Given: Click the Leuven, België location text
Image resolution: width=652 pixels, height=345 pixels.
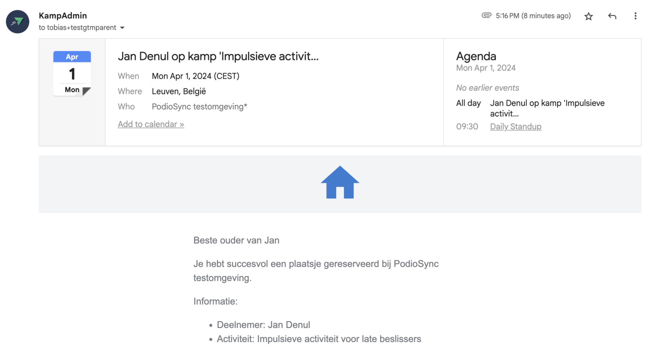Looking at the screenshot, I should [179, 91].
